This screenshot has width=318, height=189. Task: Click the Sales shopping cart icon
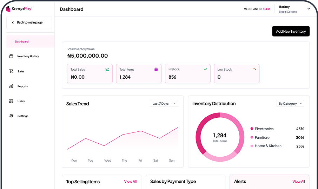pyautogui.click(x=11, y=71)
